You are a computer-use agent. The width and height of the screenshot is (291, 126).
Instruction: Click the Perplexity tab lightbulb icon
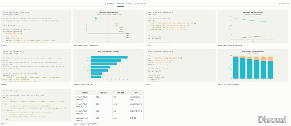click(x=105, y=4)
